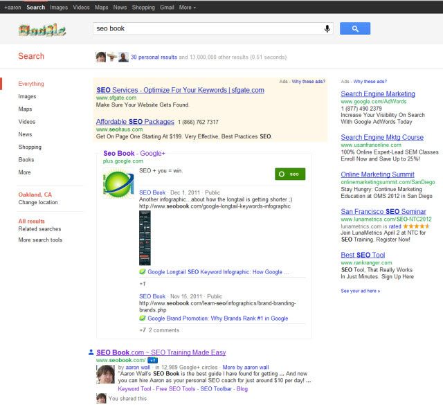Click the blue +1 badge next to seobook.com
This screenshot has height=405, width=443.
click(153, 360)
